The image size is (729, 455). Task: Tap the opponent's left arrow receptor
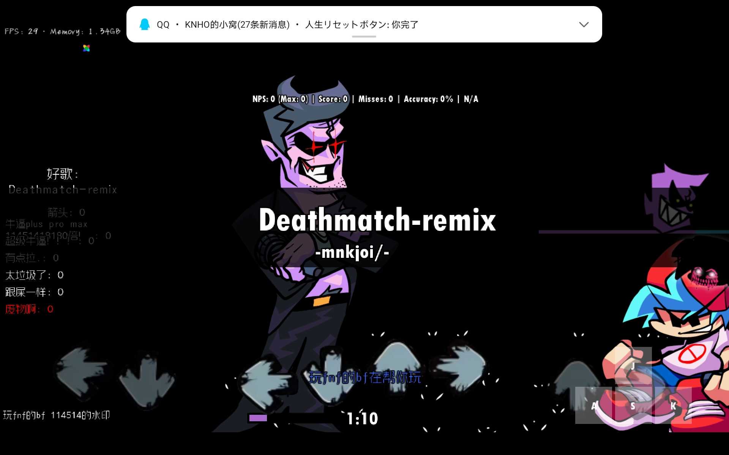[x=80, y=373]
